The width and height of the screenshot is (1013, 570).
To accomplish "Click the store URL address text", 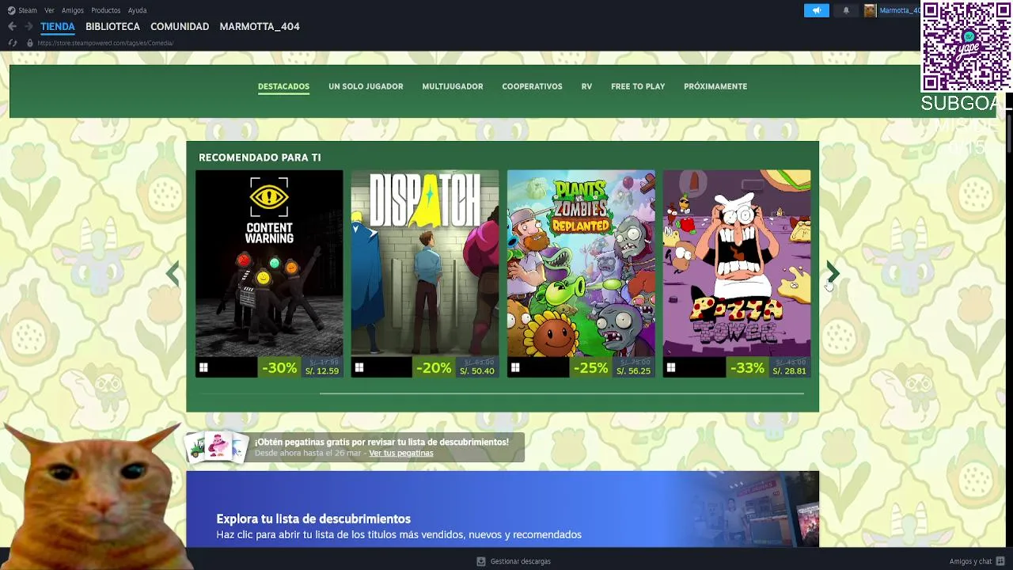I will coord(105,43).
